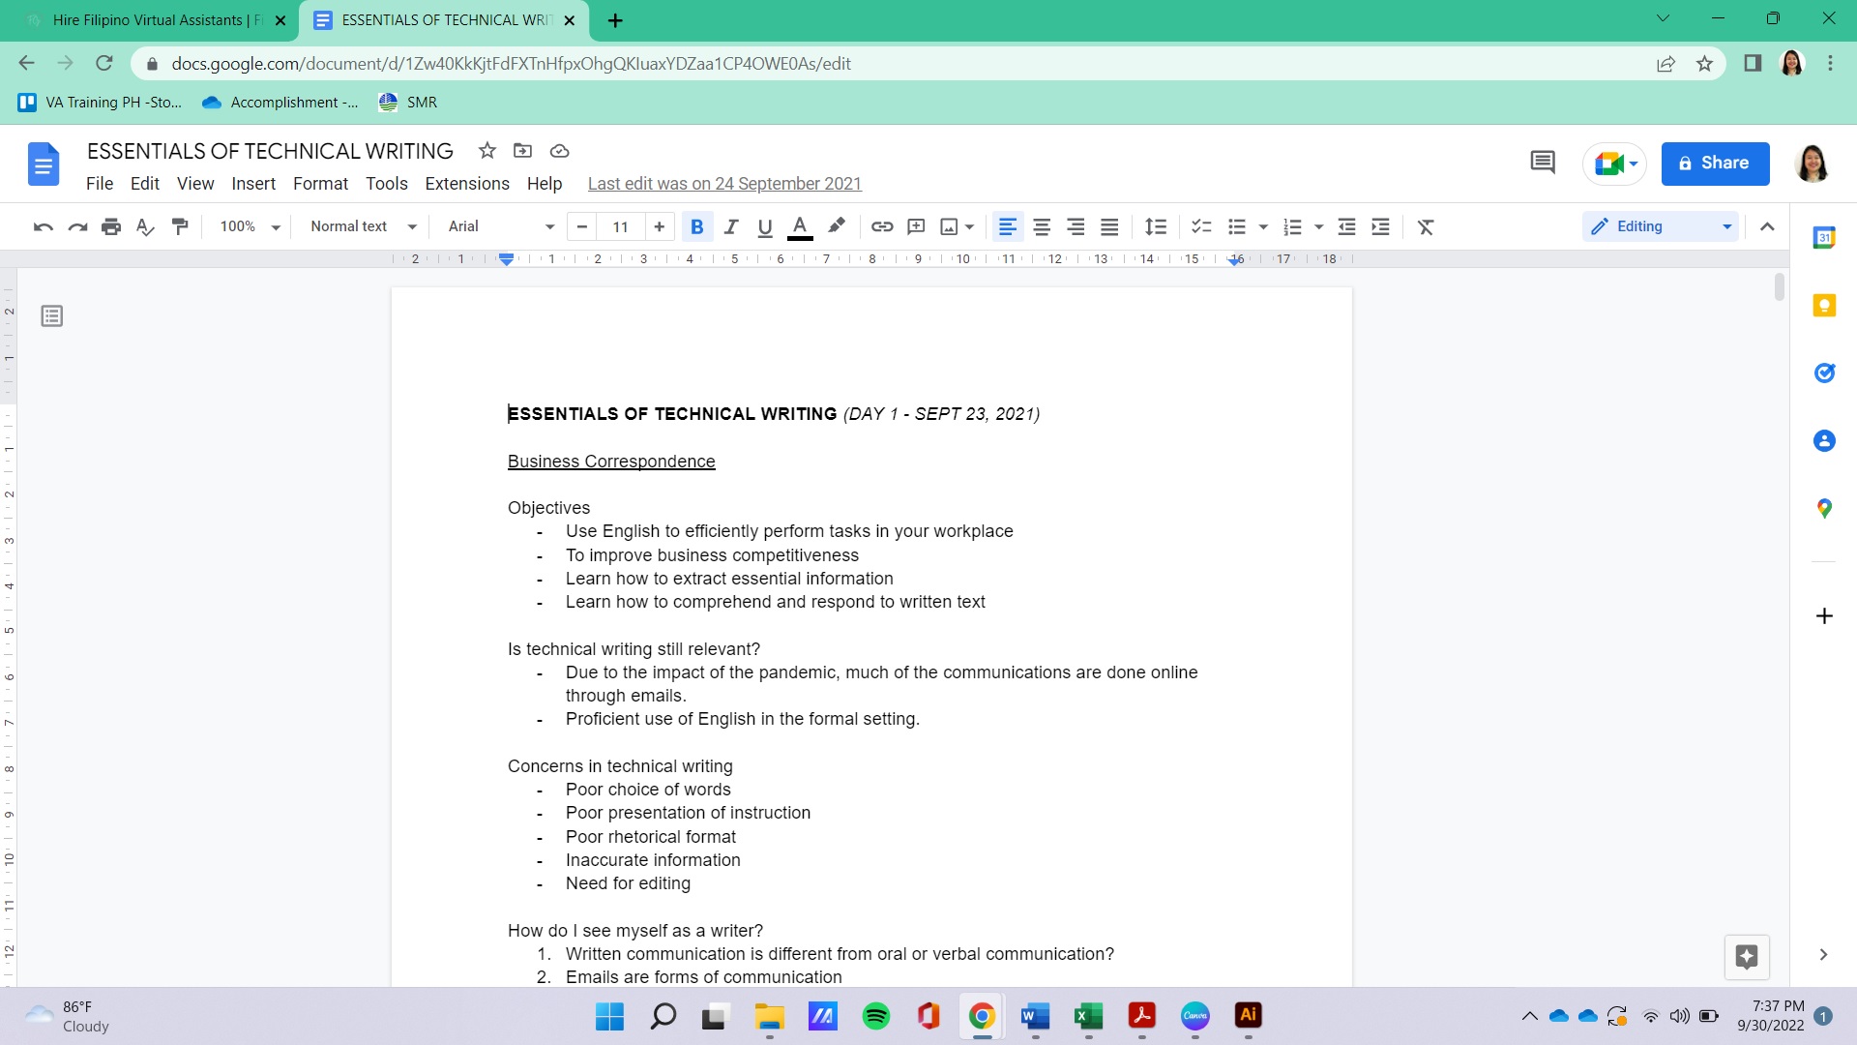Toggle italic formatting
This screenshot has width=1857, height=1045.
[x=731, y=226]
